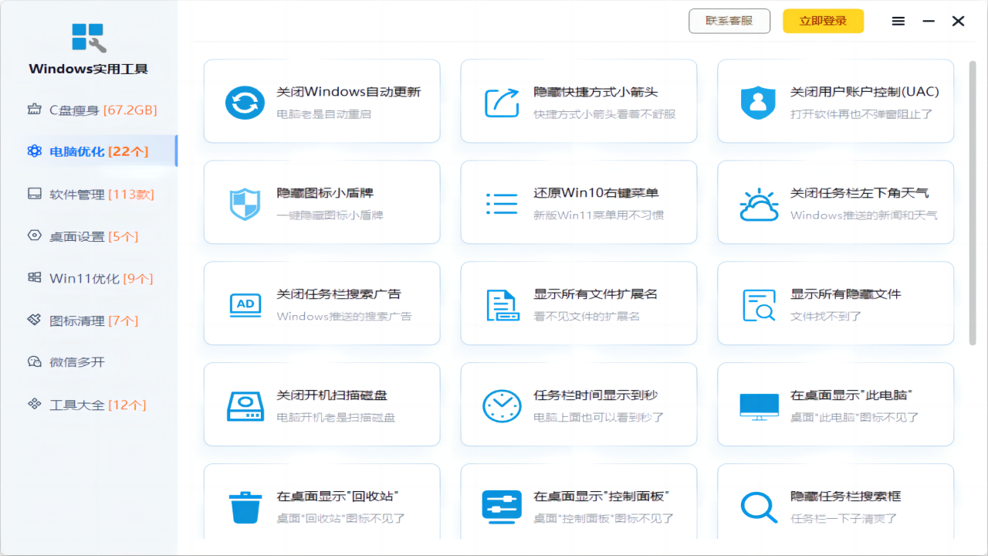Open 还原Win10右键菜单 option card
This screenshot has width=988, height=556.
578,202
